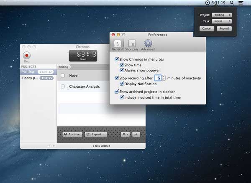
Task: Check the Character Analysis task checkbox
Action: (x=63, y=86)
